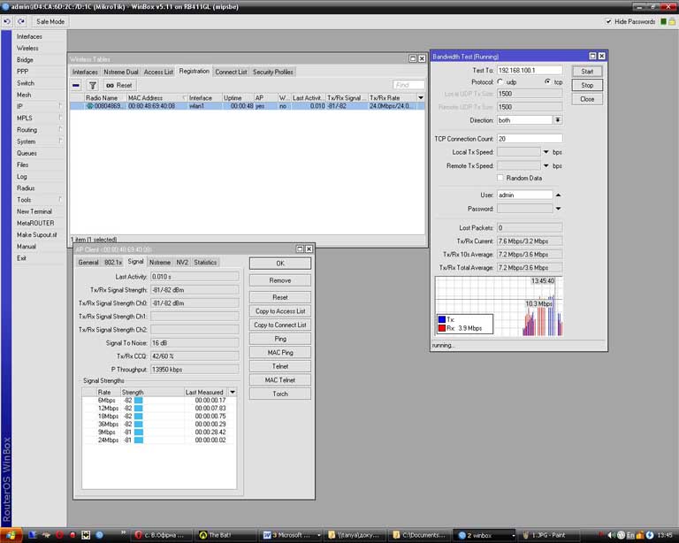Click the Start button in Bandwidth Test
679x543 pixels.
587,72
